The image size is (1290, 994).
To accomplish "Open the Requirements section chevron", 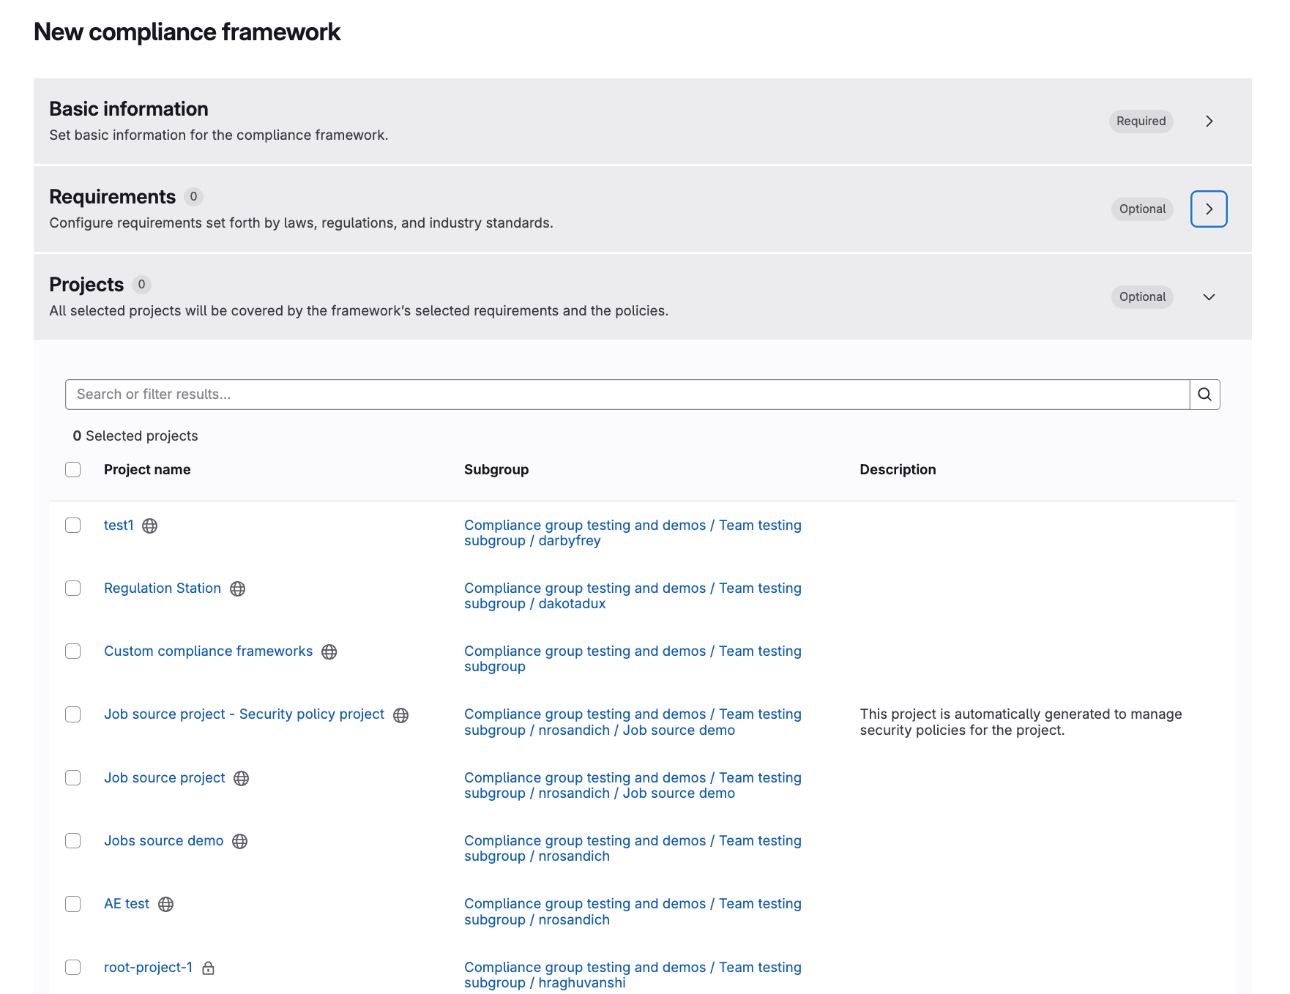I will [1208, 209].
